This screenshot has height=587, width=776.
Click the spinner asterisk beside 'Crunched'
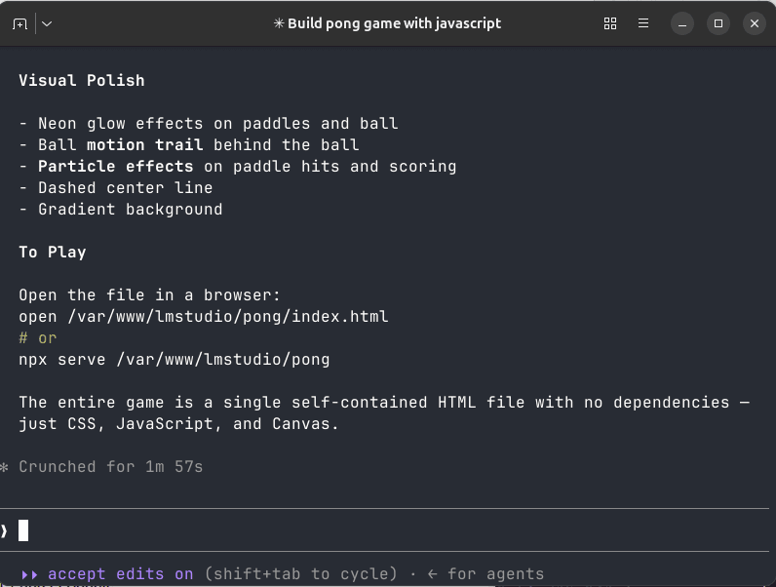pyautogui.click(x=4, y=467)
